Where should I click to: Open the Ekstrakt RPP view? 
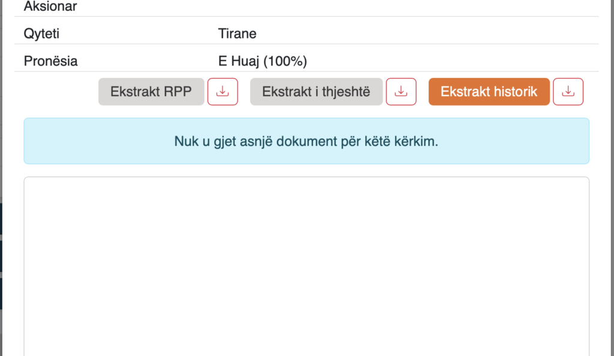151,92
